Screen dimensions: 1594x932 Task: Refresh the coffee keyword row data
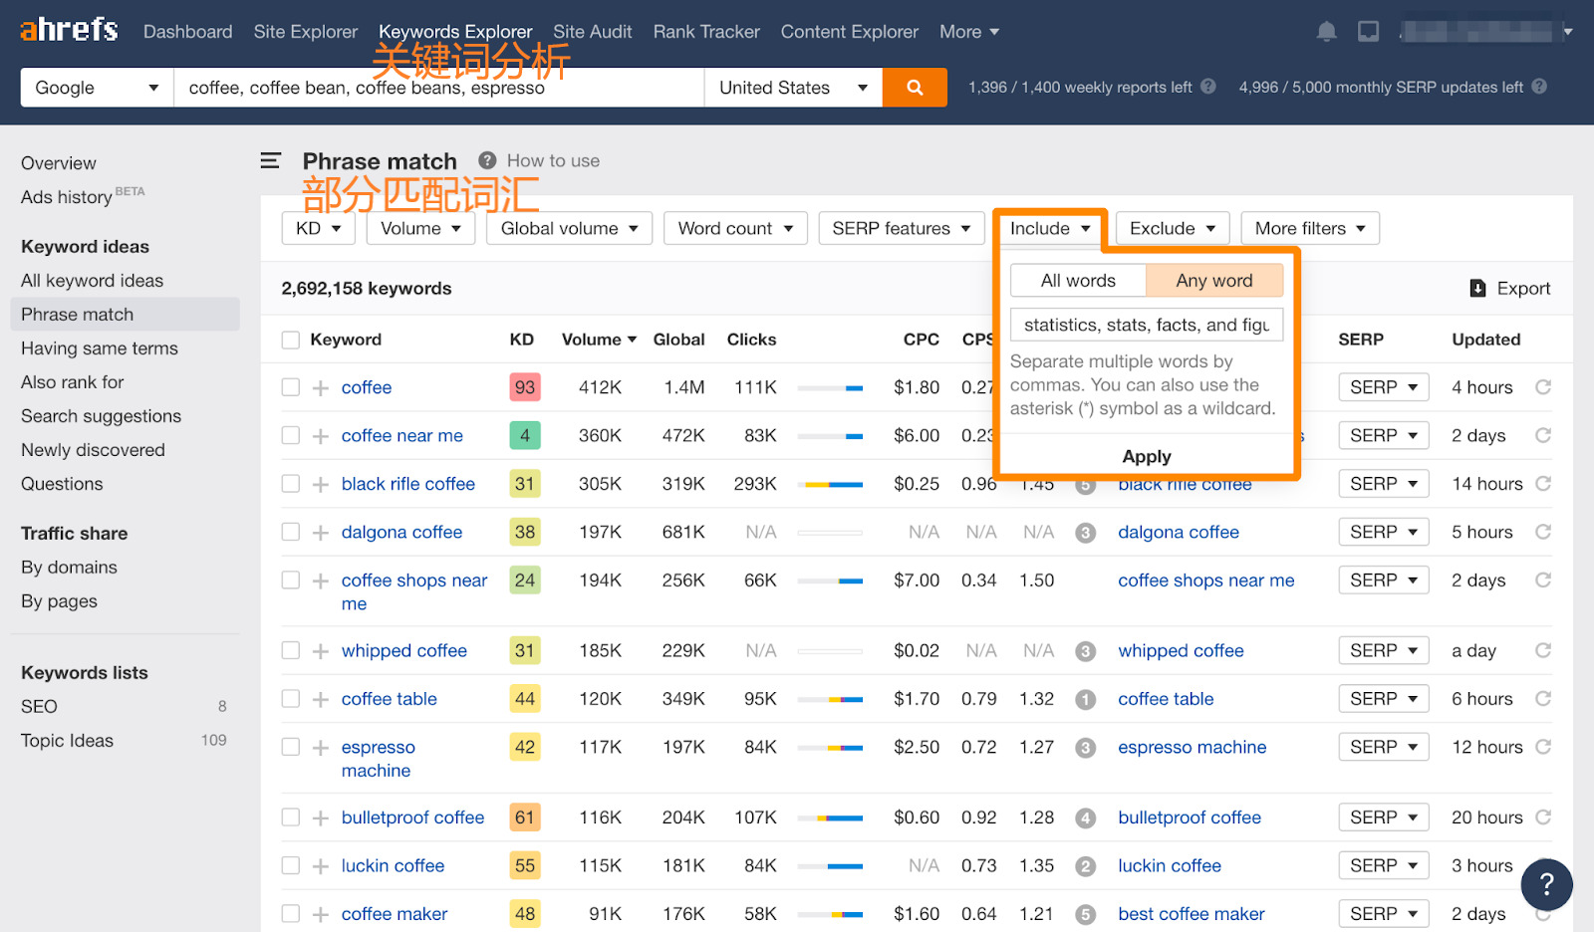pos(1542,387)
